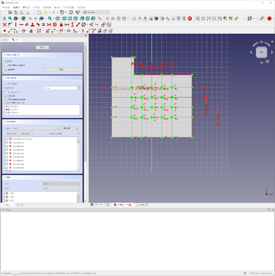Screen dimensions: 275x276
Task: Uncheck the Constraint5 checkbox
Action: (7, 153)
